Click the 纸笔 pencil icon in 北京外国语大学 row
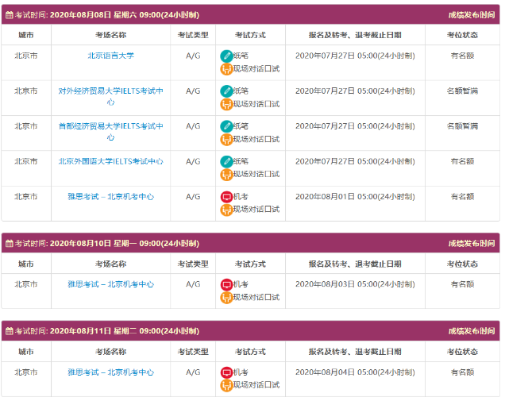 coord(226,161)
